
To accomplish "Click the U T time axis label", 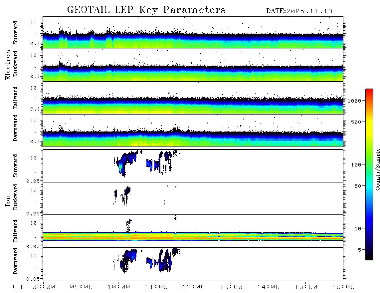I will 17,287.
